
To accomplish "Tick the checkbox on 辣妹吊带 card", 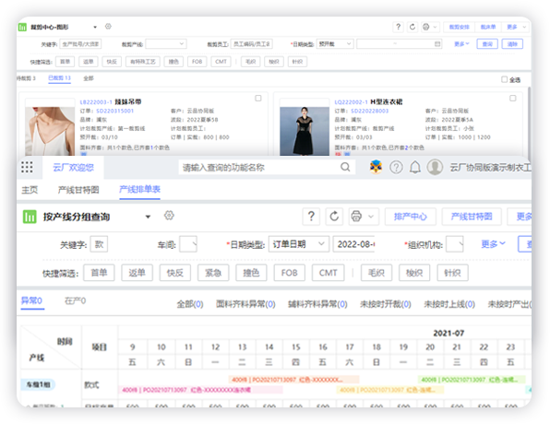I will (x=258, y=98).
